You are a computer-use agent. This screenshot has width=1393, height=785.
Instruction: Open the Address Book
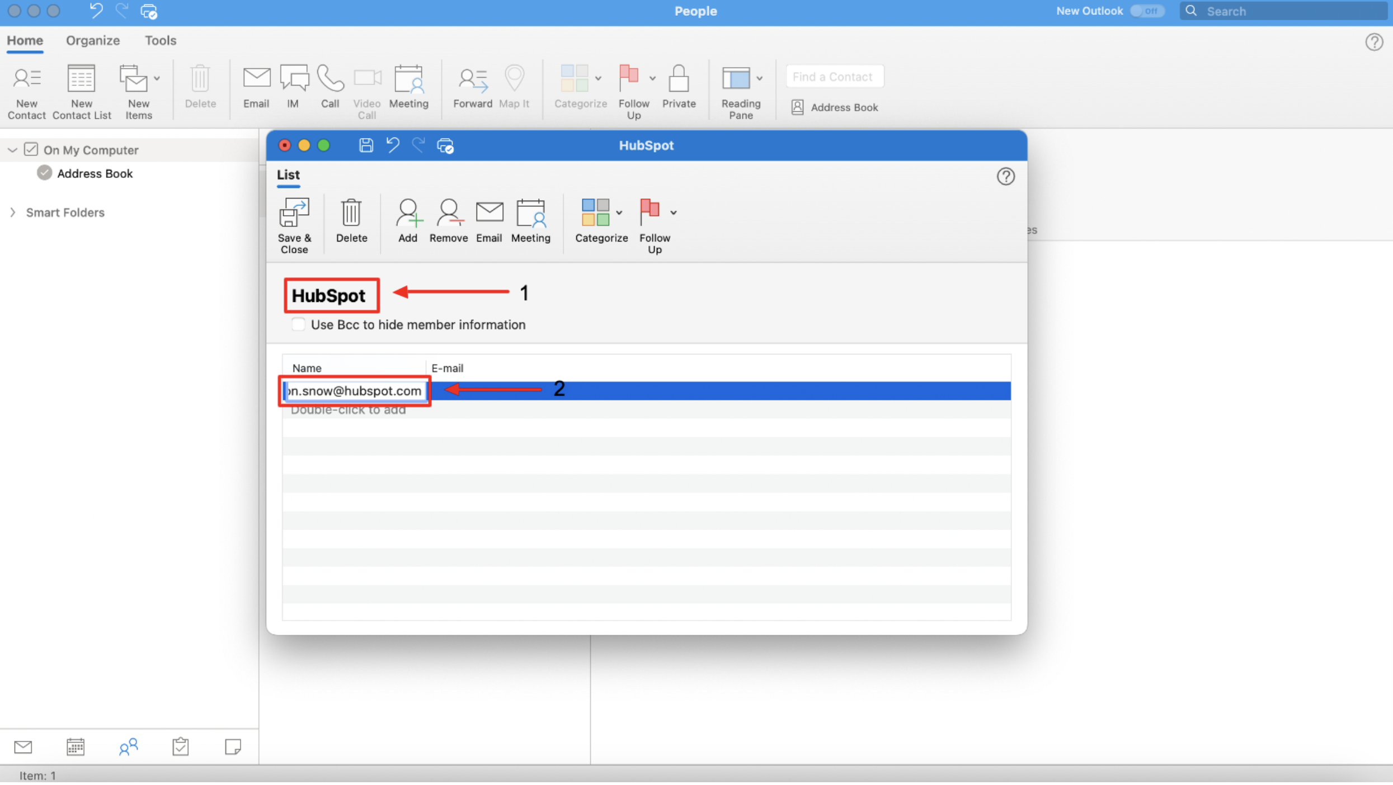pos(834,107)
